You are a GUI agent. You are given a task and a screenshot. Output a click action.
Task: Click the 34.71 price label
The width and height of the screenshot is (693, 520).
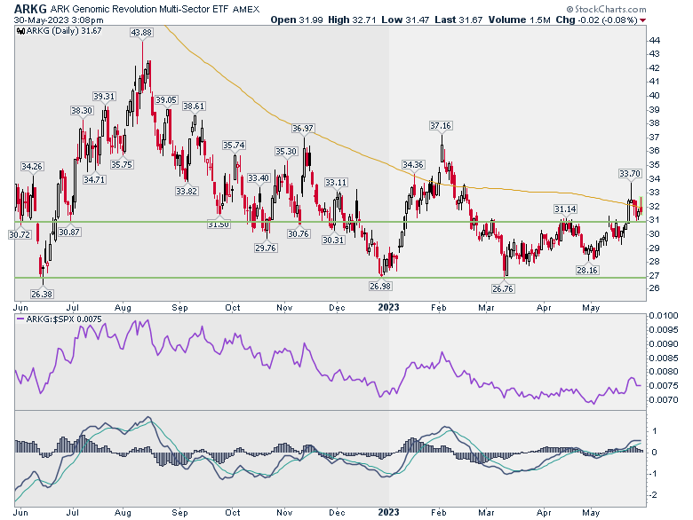(94, 179)
